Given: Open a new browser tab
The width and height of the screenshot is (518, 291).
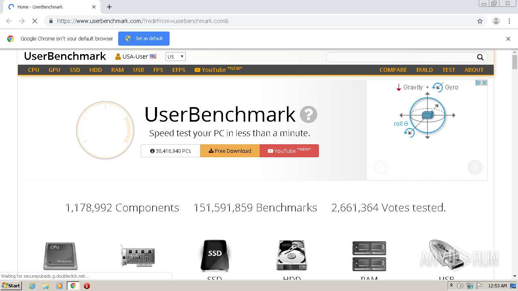Looking at the screenshot, I should click(109, 7).
